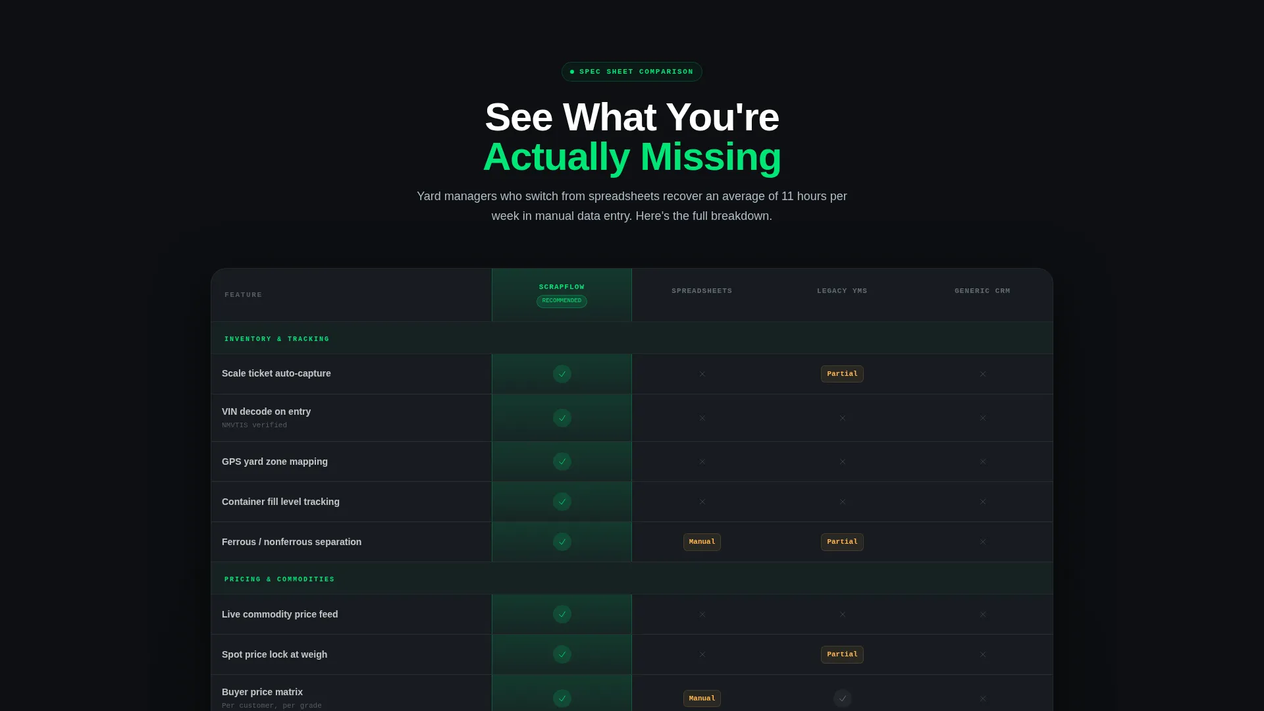Click the Pricing & Commodities section heading
This screenshot has width=1264, height=711.
[x=279, y=579]
